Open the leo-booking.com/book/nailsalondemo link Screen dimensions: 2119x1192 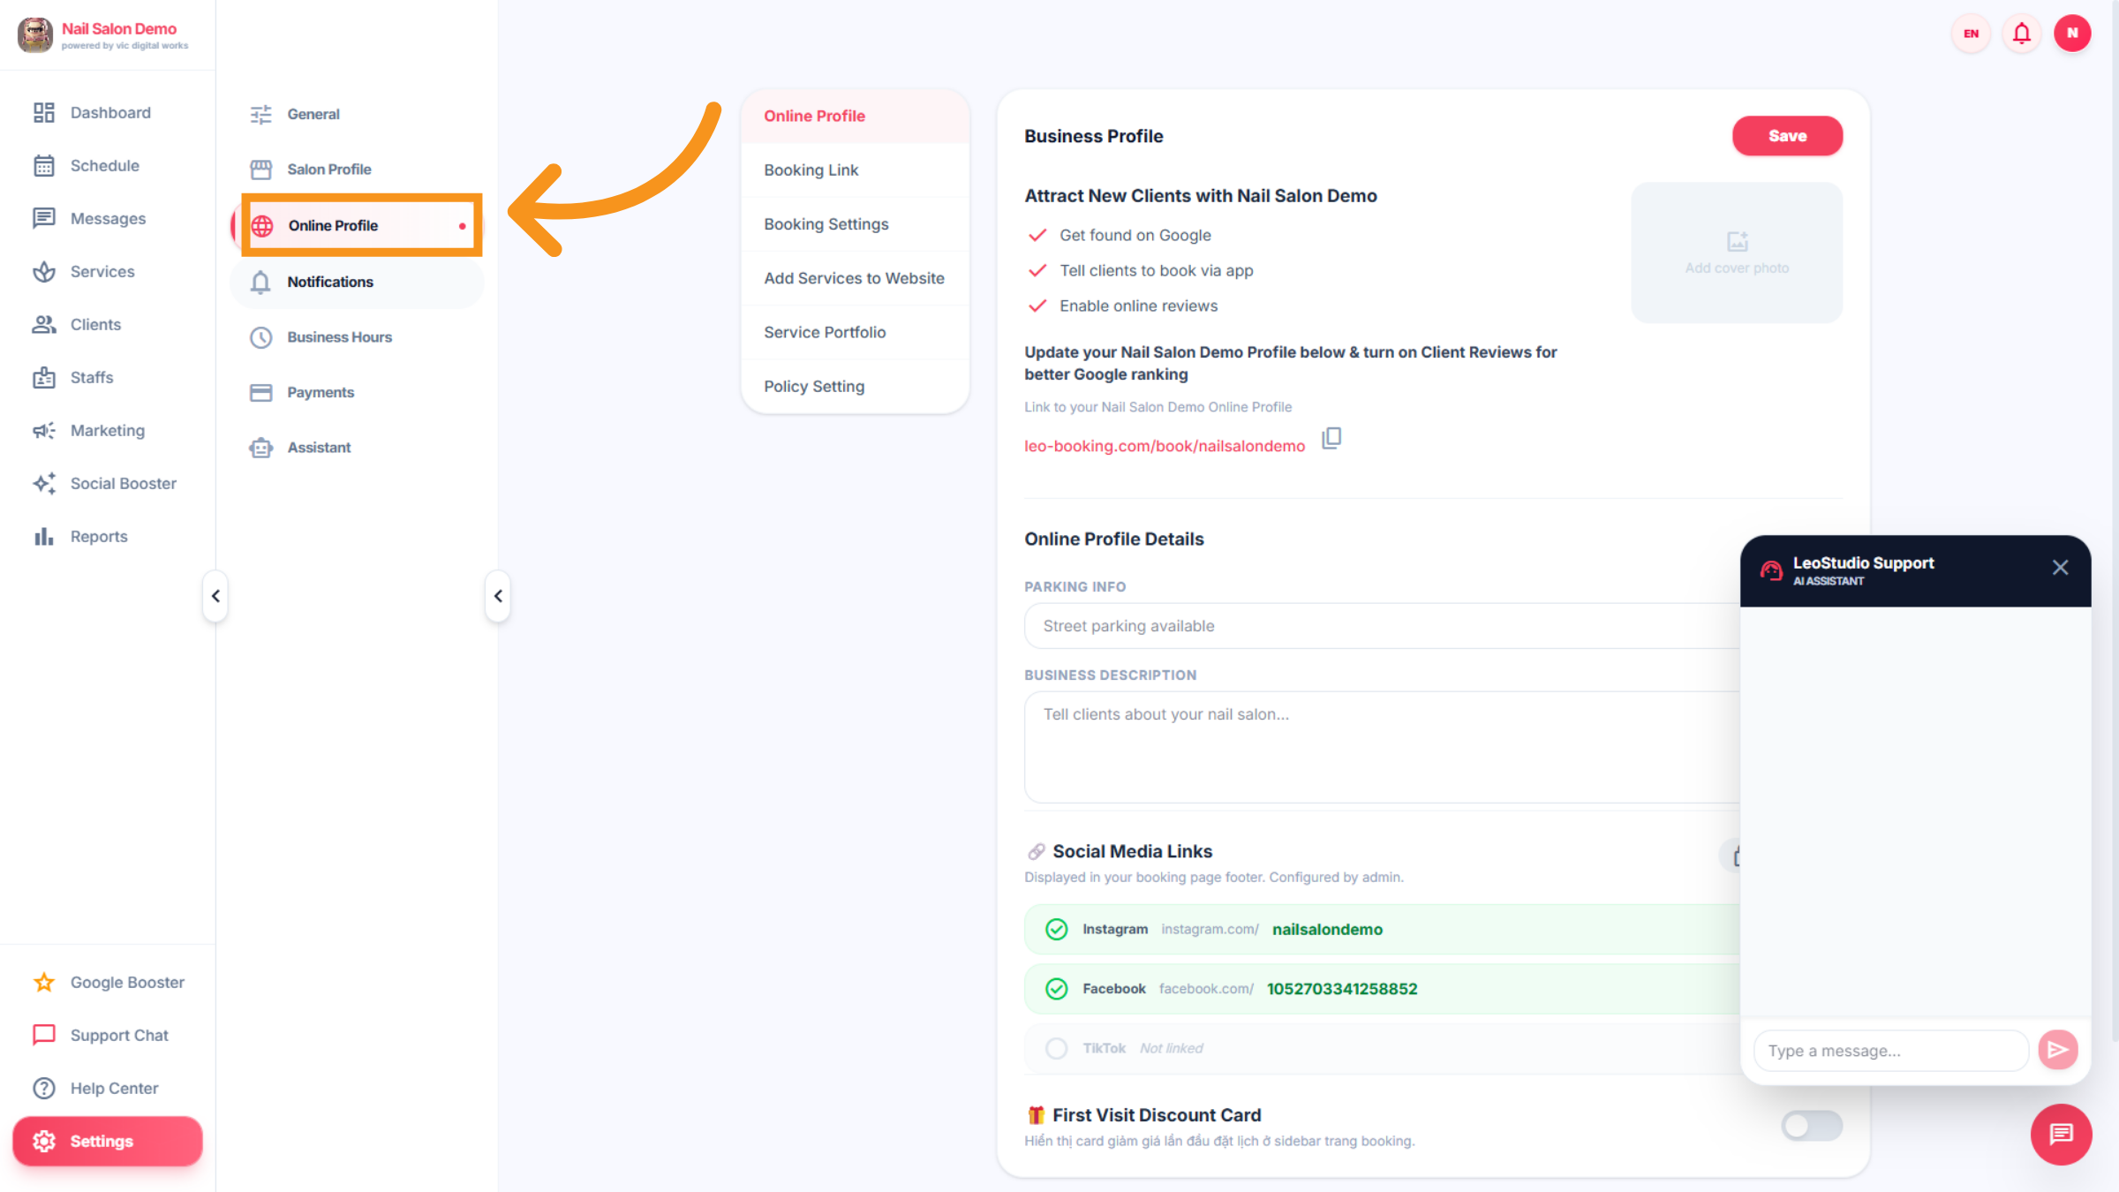point(1164,446)
